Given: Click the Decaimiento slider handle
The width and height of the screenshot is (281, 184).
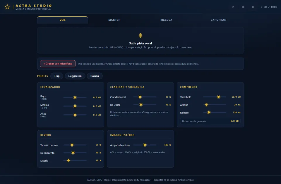Looking at the screenshot, I should click(73, 153).
